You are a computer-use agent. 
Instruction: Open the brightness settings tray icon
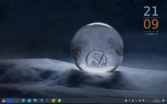click(140, 100)
